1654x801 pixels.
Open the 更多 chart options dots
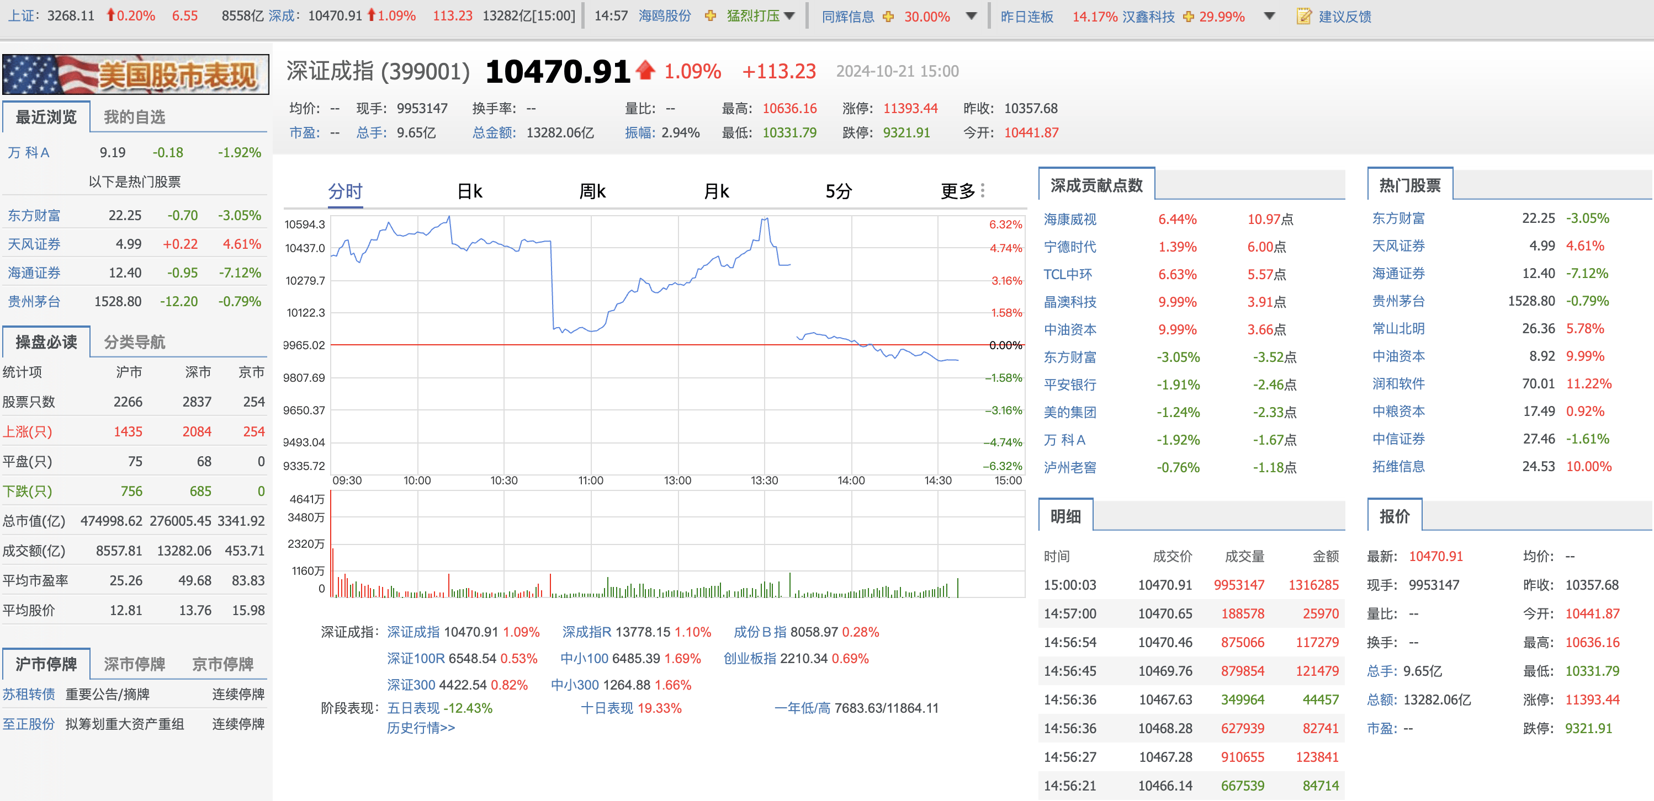coord(982,191)
